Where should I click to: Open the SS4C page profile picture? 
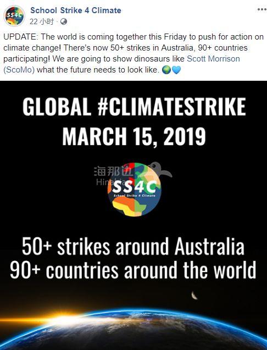(x=14, y=16)
